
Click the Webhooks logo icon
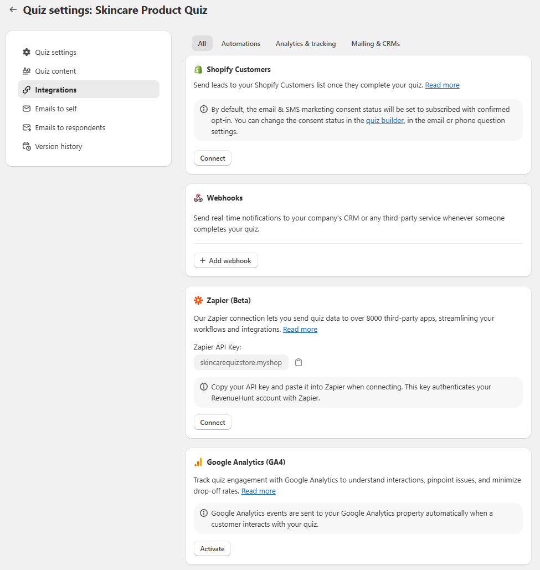(x=198, y=198)
